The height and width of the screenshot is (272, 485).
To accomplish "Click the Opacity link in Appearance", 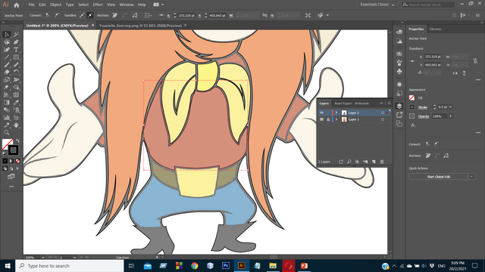I will tap(424, 116).
